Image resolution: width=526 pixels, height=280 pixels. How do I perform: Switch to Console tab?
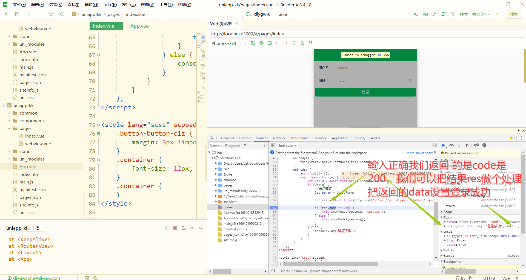245,138
